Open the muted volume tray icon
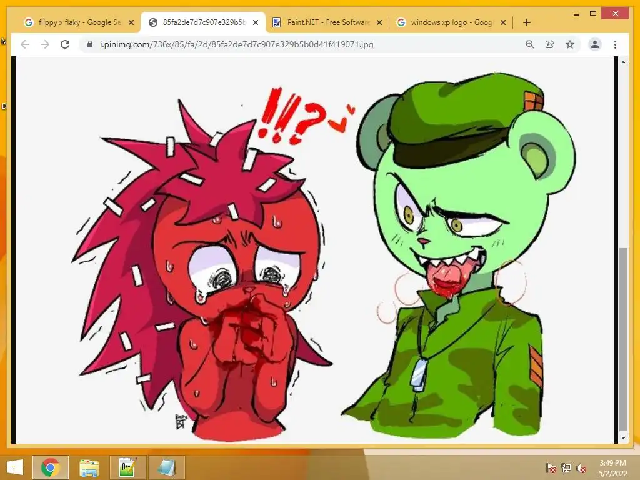 [581, 468]
